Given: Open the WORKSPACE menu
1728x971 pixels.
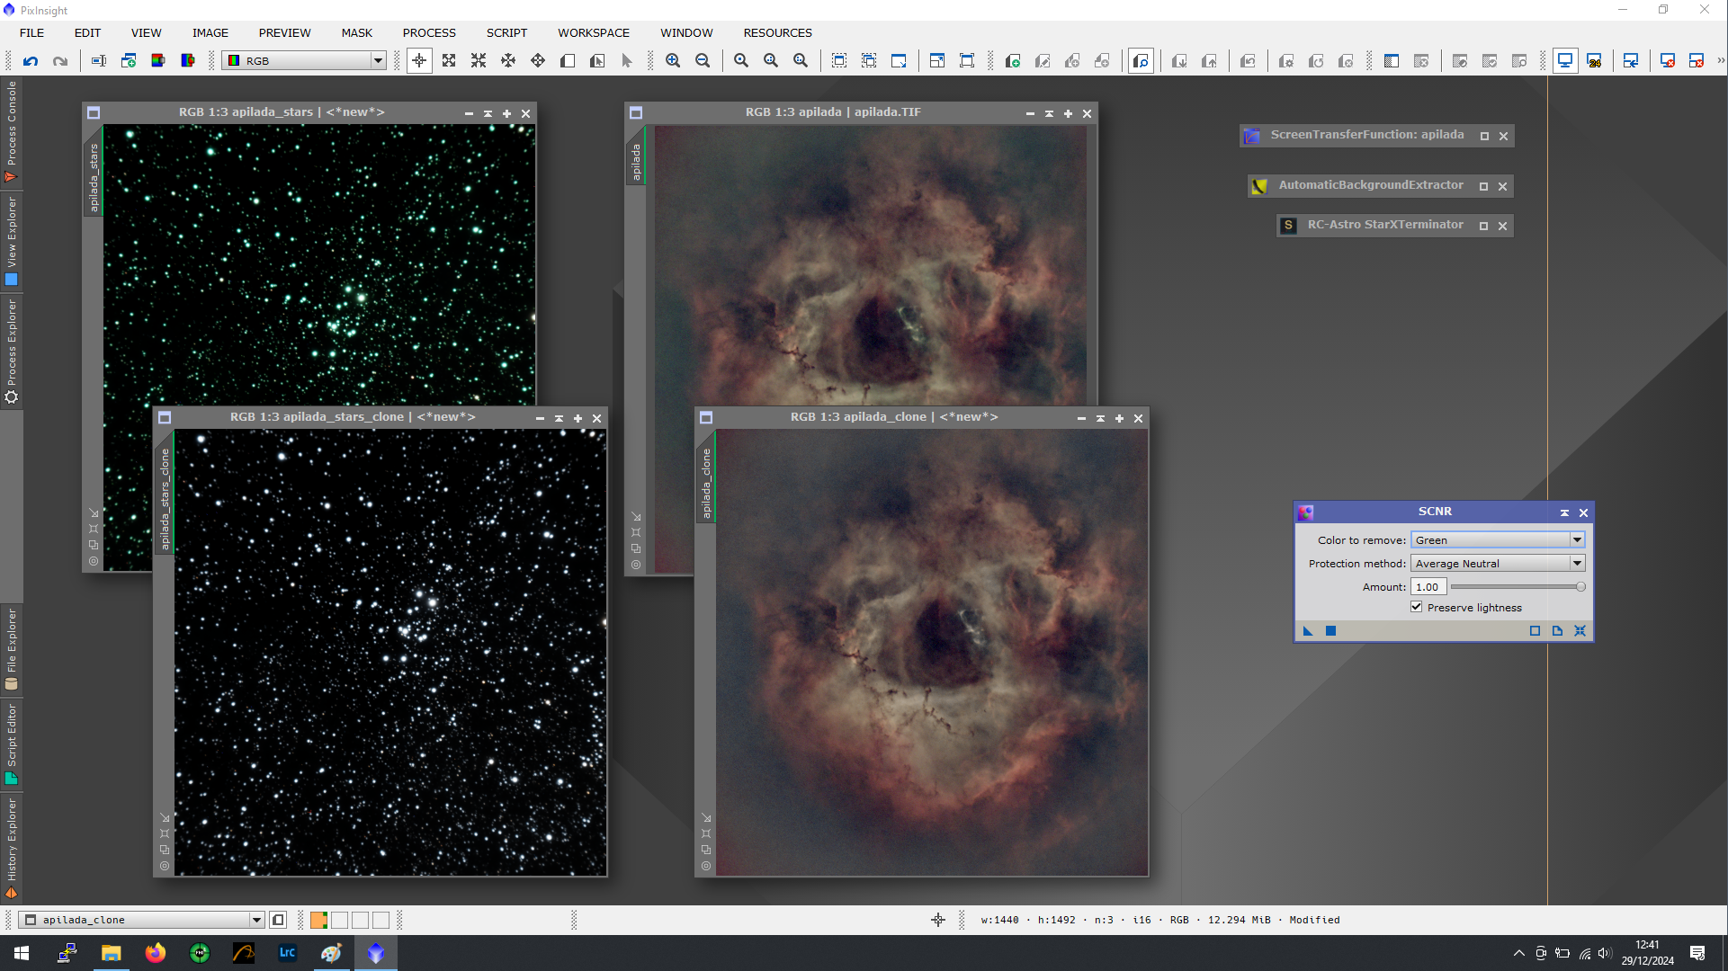Looking at the screenshot, I should click(x=594, y=32).
